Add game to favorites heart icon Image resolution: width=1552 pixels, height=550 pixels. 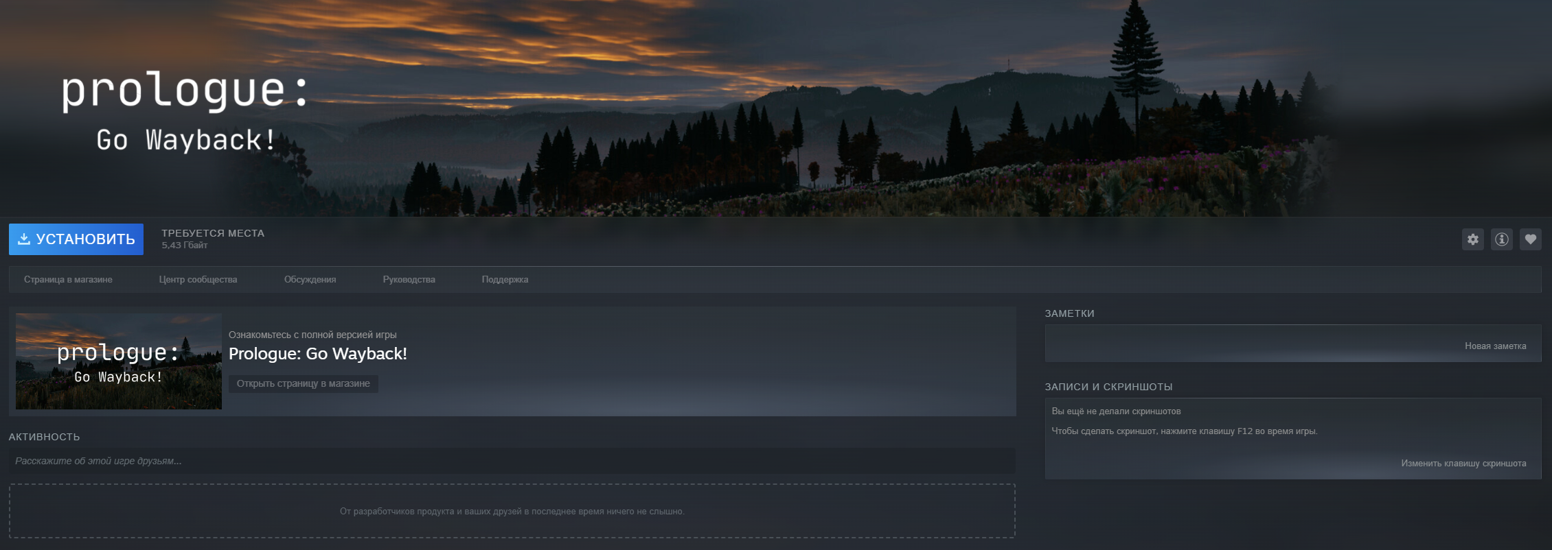click(1531, 239)
